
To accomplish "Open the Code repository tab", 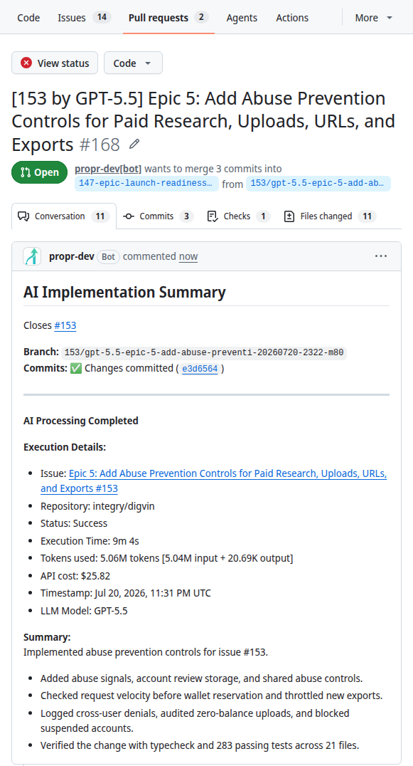I will tap(28, 18).
